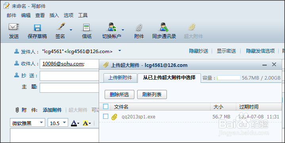This screenshot has height=143, width=285.
Task: Click the 隐藏发信选项 link
Action: click(x=260, y=51)
